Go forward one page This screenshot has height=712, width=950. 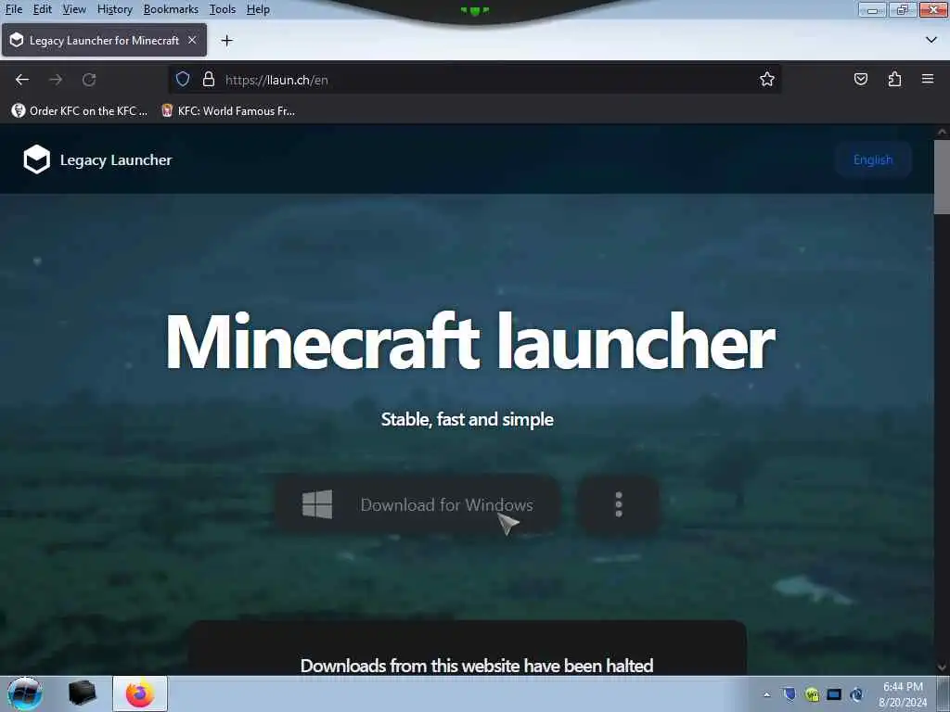tap(56, 80)
